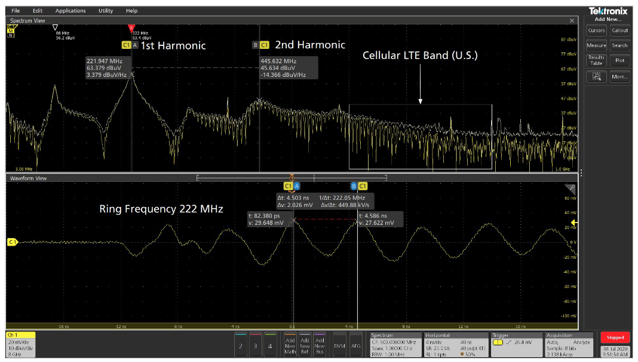638x362 pixels.
Task: Add new Cursors from the right panel
Action: [x=596, y=30]
